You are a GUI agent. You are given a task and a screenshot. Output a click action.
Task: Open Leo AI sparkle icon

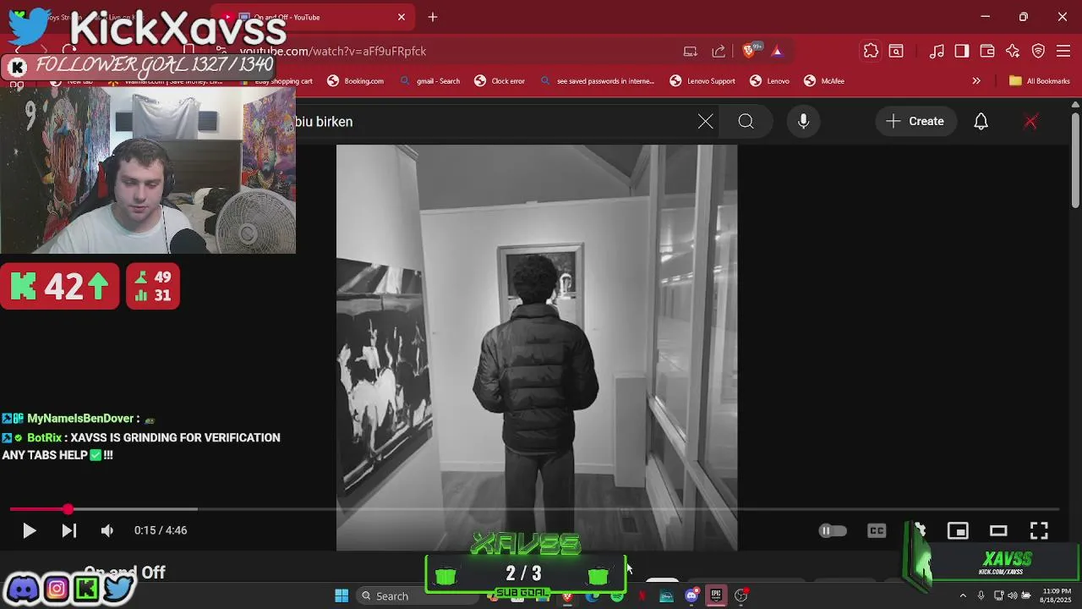(1013, 52)
